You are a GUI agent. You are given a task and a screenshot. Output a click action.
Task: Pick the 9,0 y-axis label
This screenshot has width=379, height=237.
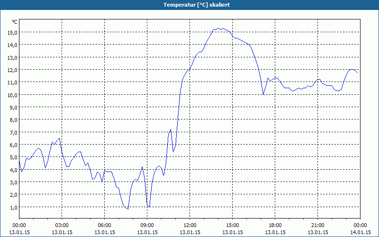[14, 108]
